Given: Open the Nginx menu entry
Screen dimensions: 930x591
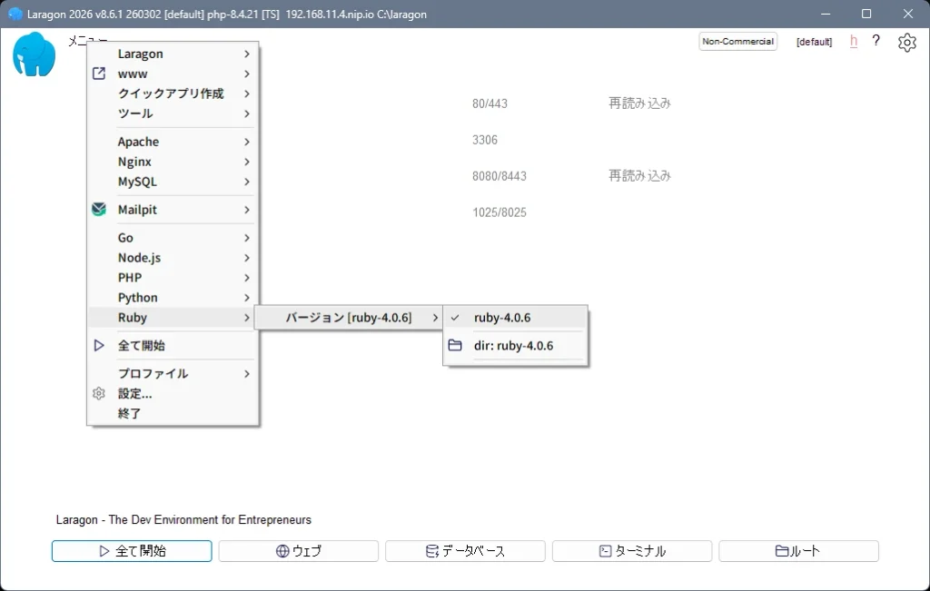Looking at the screenshot, I should 173,162.
